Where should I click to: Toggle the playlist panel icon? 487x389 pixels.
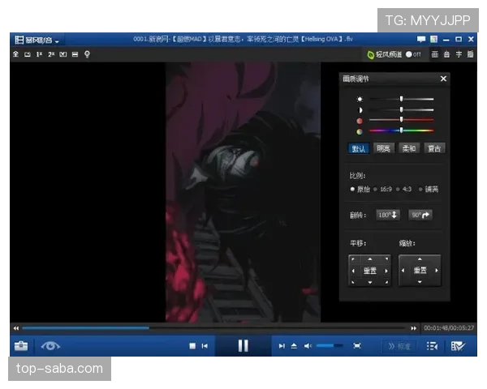(432, 346)
